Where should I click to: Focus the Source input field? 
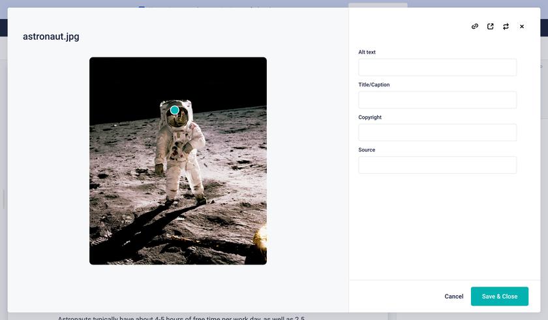437,165
